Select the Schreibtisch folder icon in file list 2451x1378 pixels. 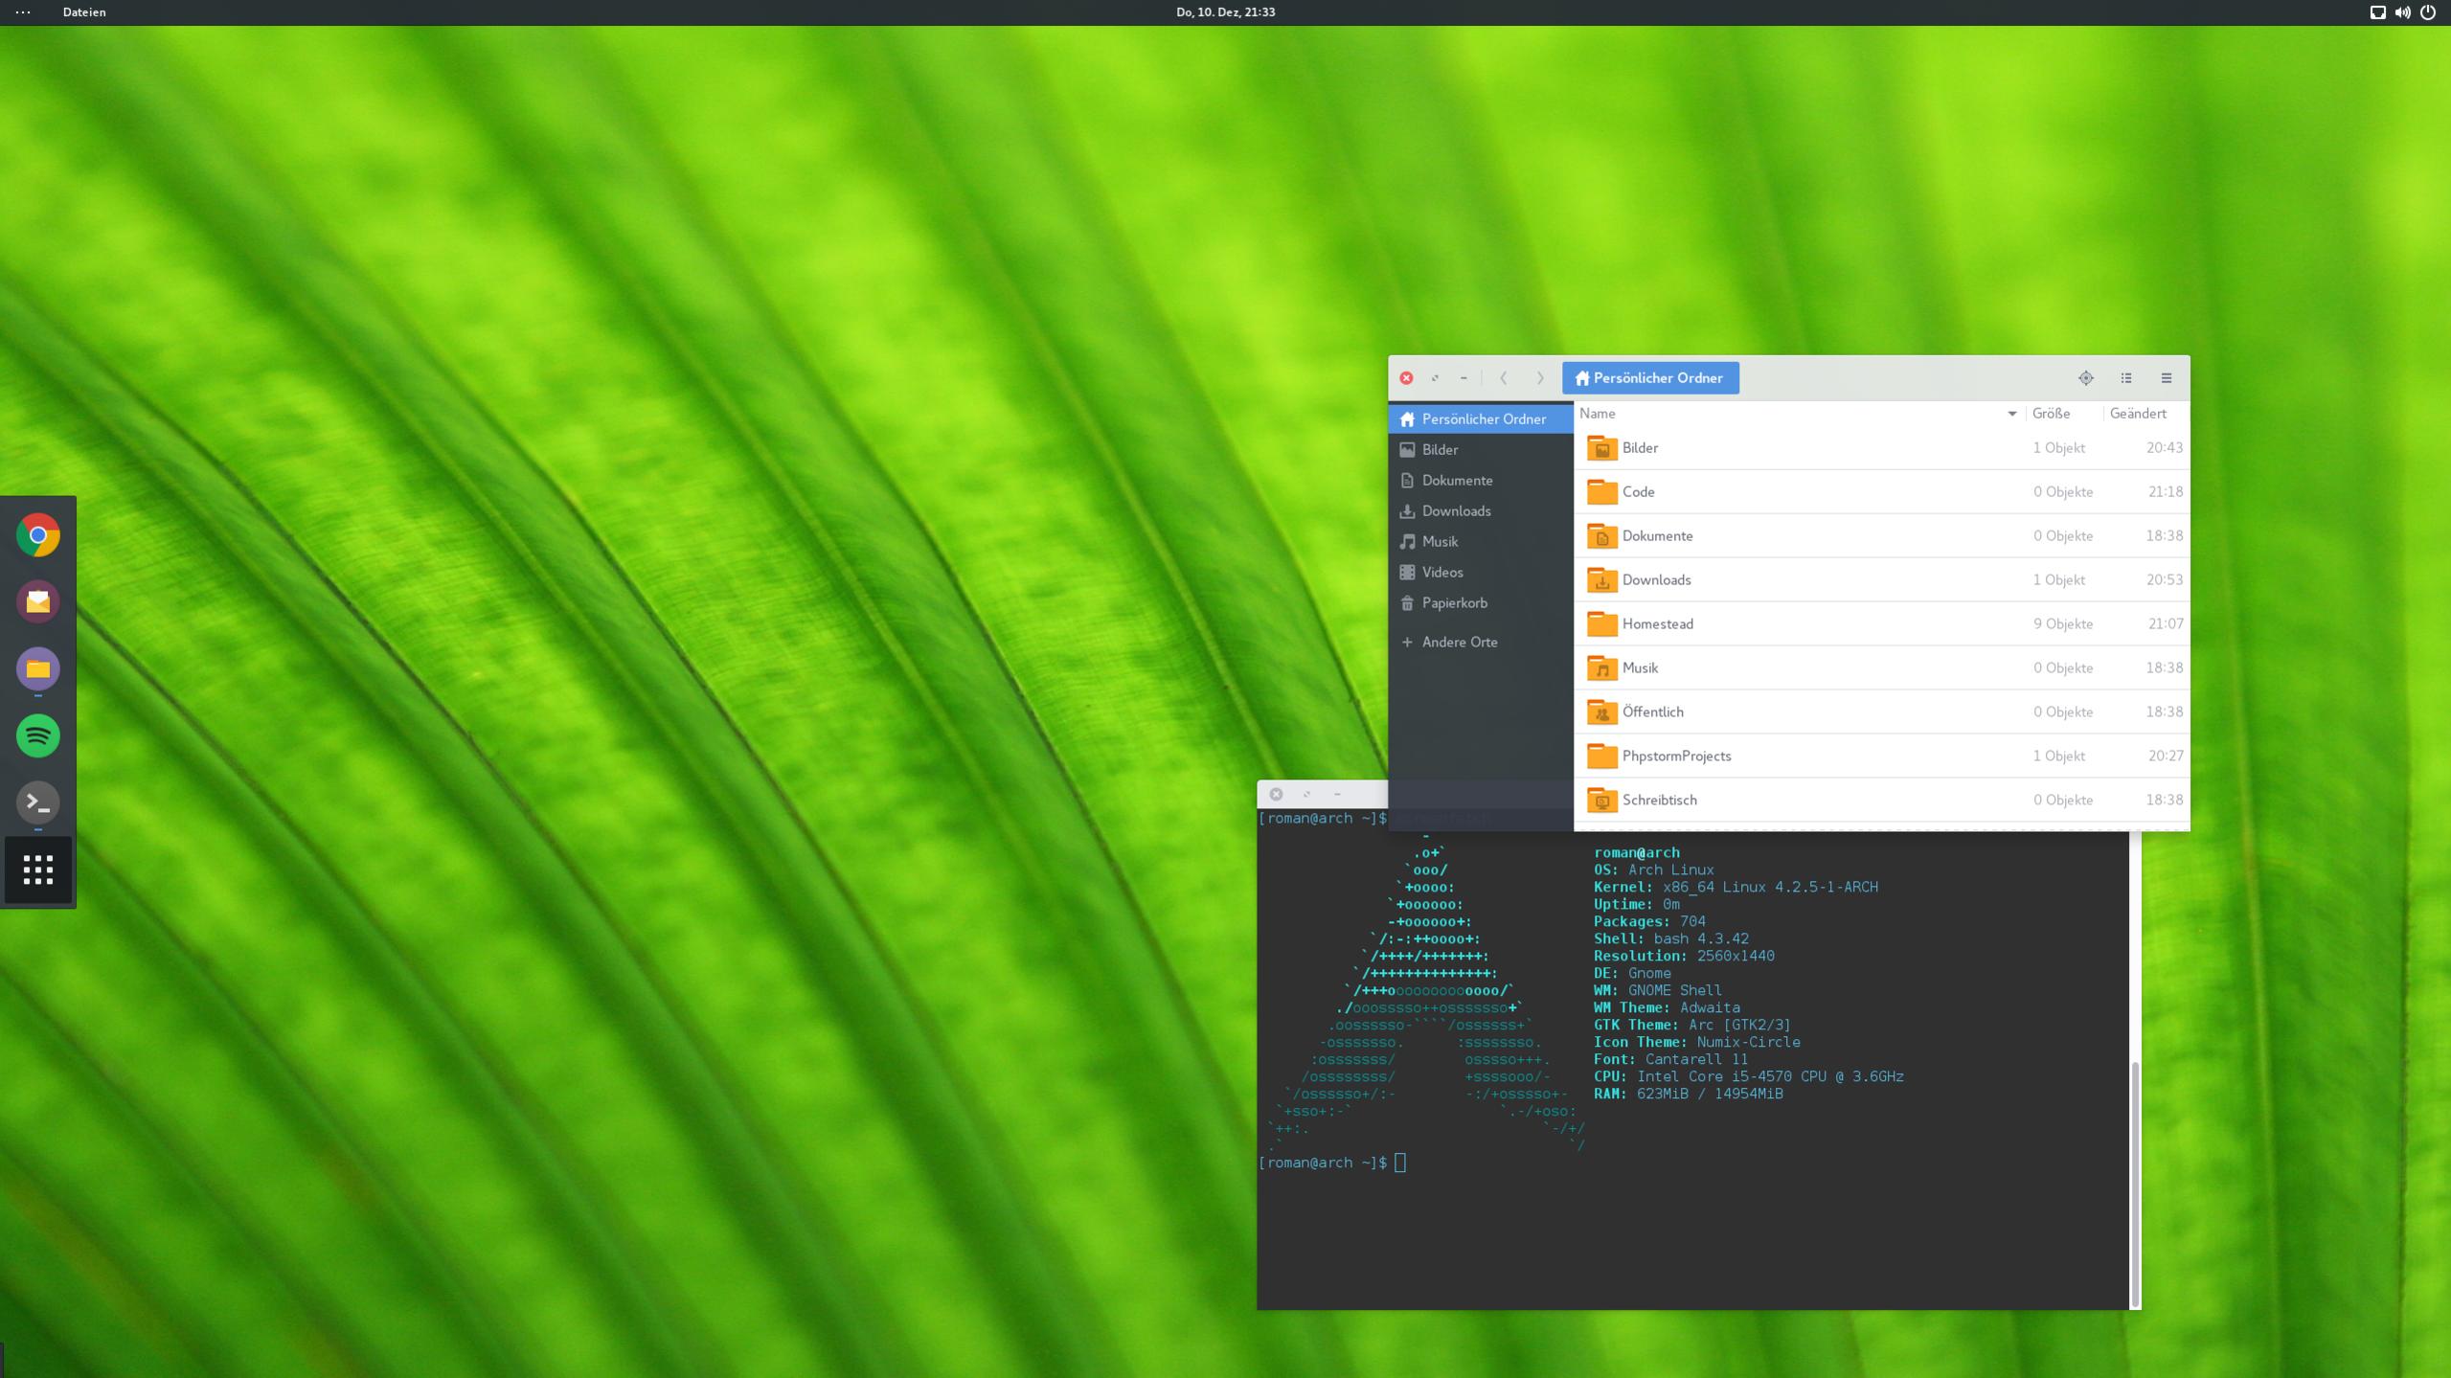[1602, 801]
